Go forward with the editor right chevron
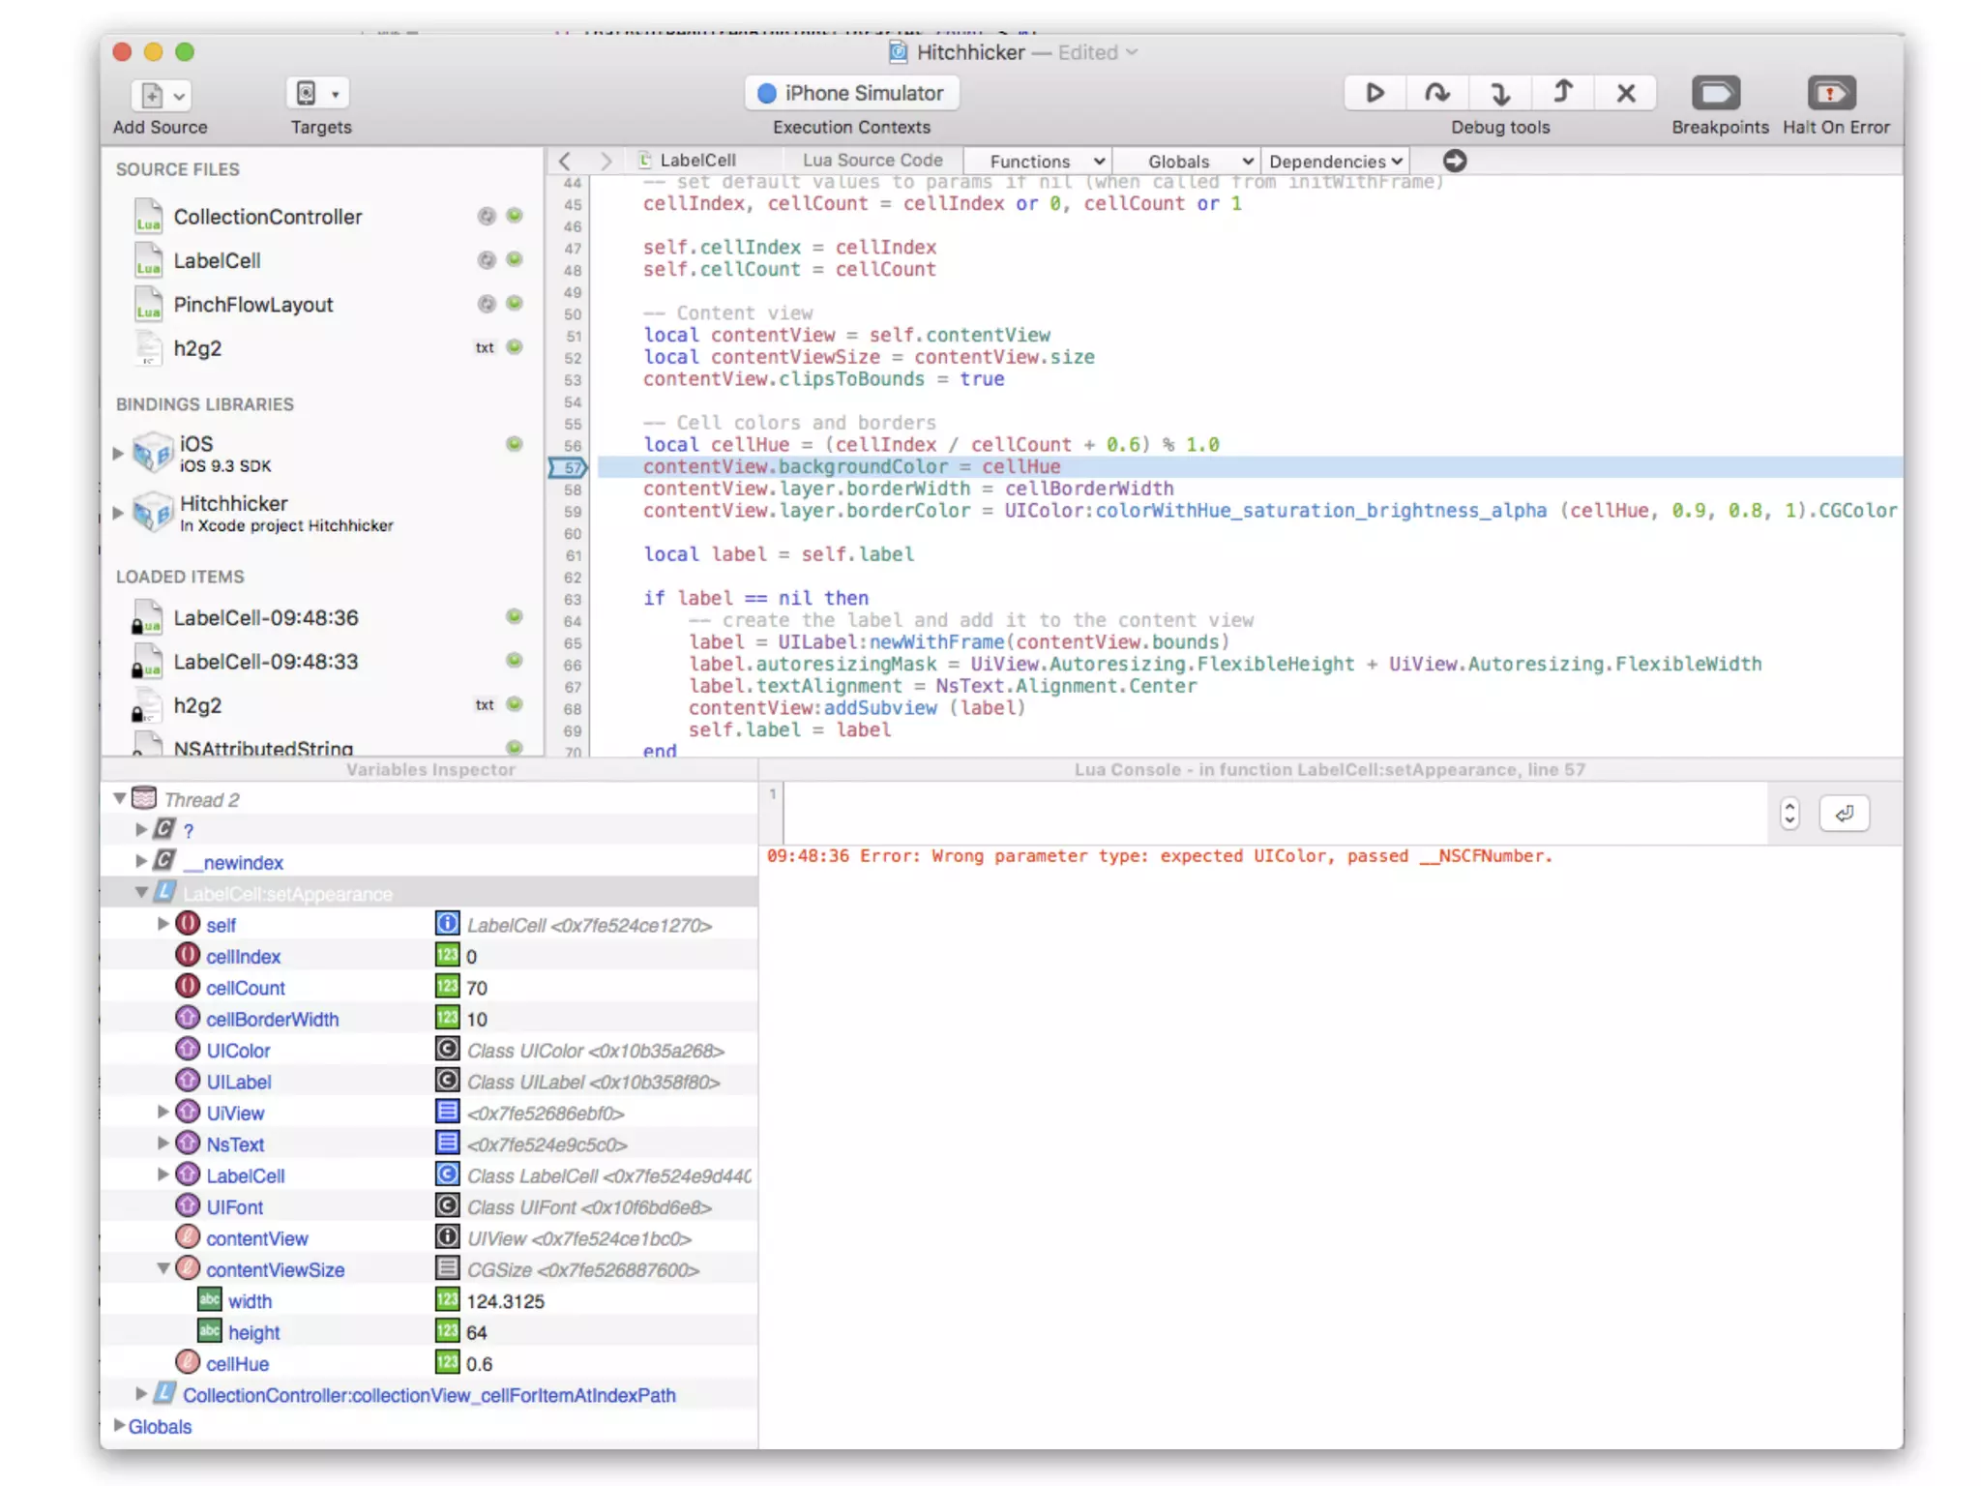This screenshot has height=1486, width=1981. pyautogui.click(x=606, y=161)
